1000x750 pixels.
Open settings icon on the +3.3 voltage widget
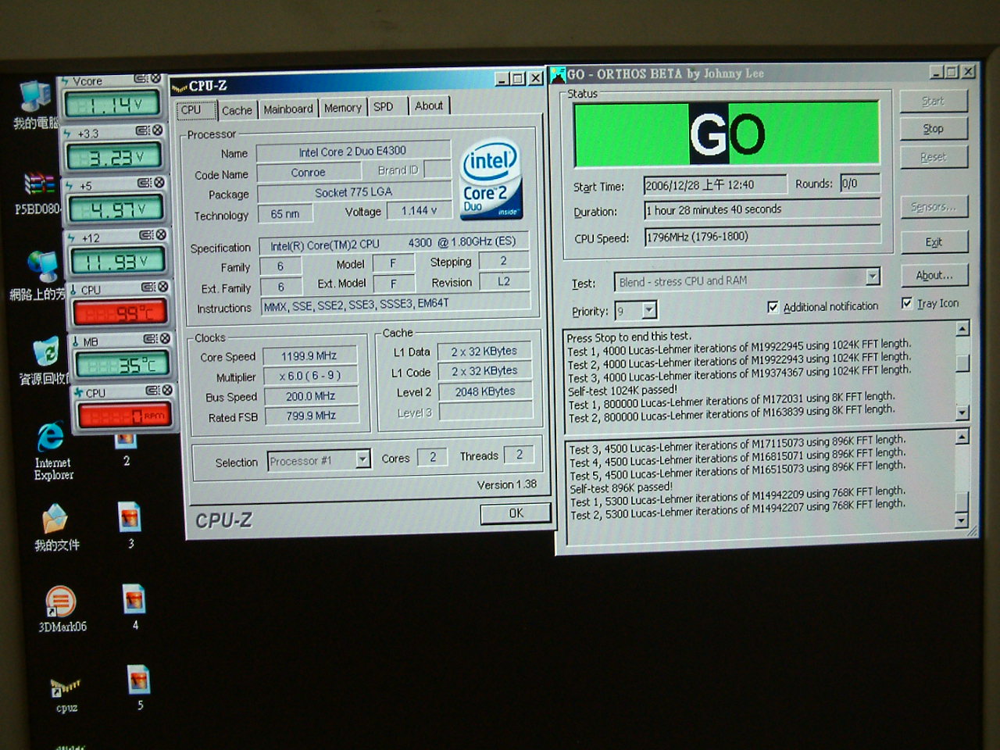143,130
